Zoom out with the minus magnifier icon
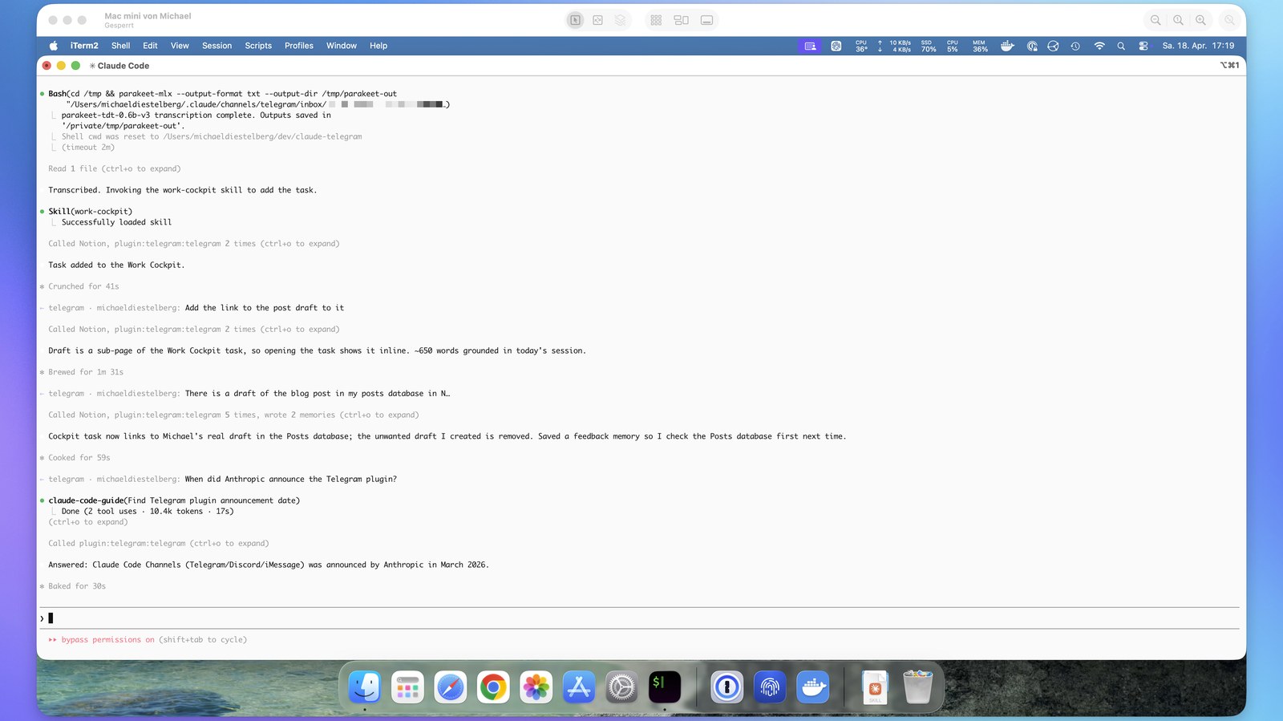Screen dimensions: 1283x721 click(x=1156, y=20)
